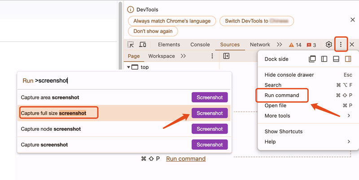Click the top frame folder icon

point(135,67)
